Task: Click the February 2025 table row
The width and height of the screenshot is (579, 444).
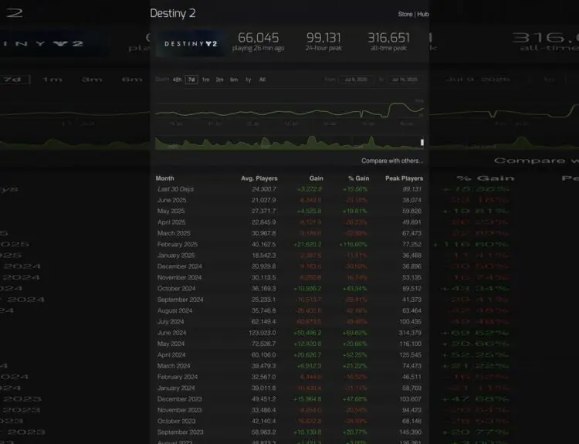Action: 289,244
